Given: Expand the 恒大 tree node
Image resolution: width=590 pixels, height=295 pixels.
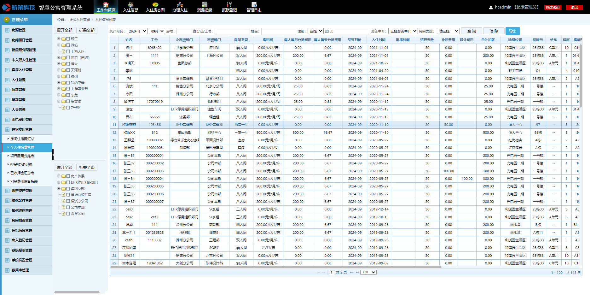Looking at the screenshot, I should [59, 64].
